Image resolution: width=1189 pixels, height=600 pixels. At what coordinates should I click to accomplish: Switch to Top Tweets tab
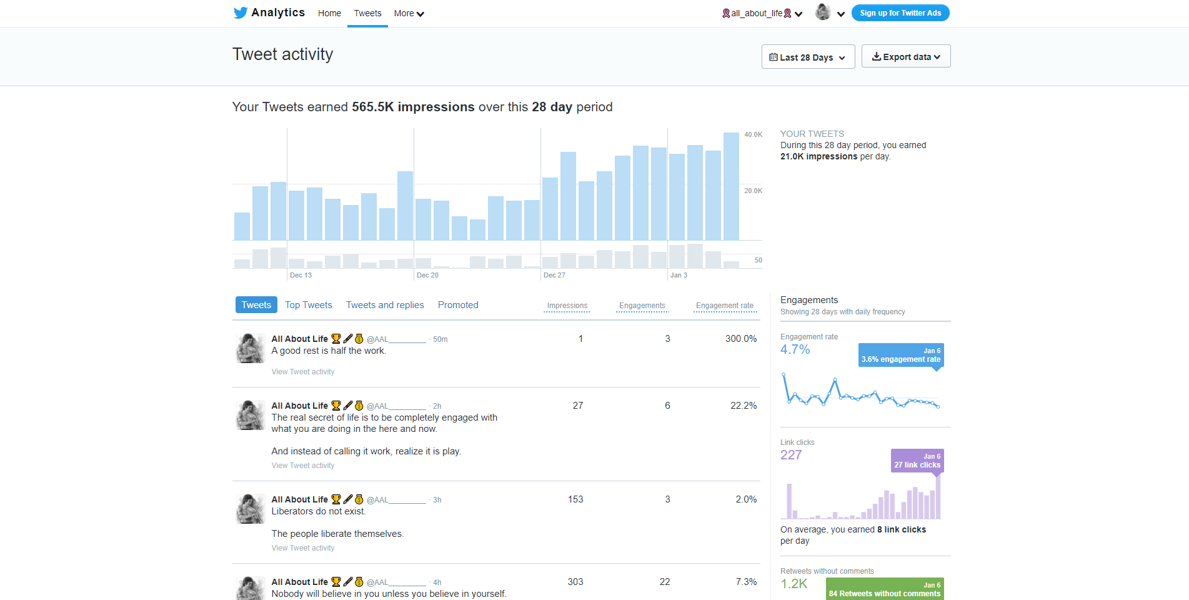pyautogui.click(x=309, y=305)
